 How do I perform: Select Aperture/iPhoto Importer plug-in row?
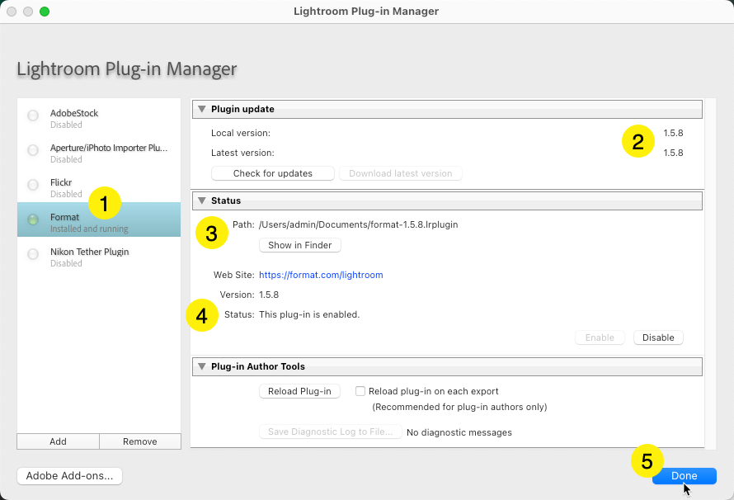(x=99, y=153)
